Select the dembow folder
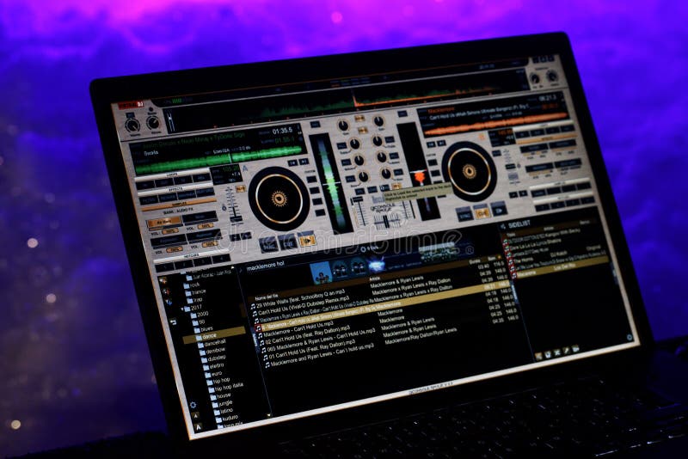688x459 pixels. pos(212,351)
